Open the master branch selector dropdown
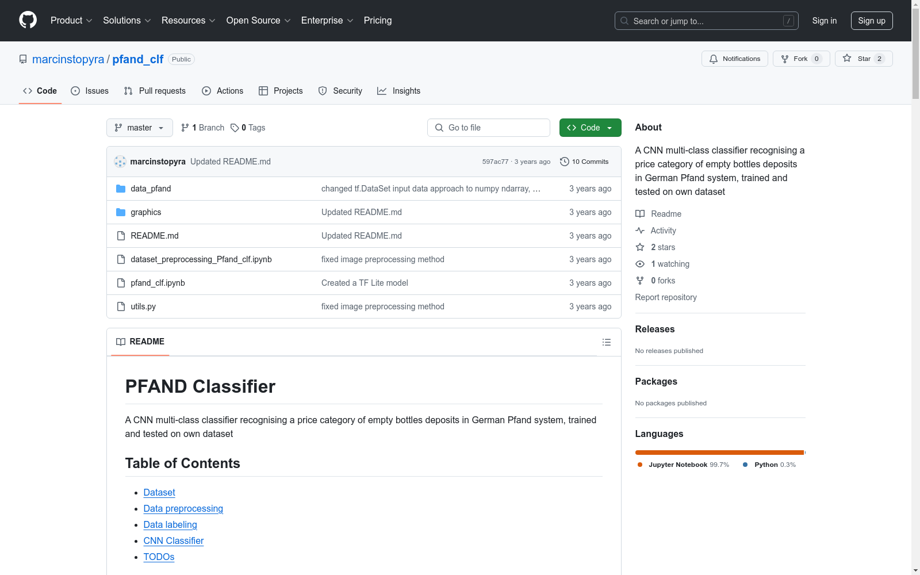Screen dimensions: 920x575 pos(140,128)
